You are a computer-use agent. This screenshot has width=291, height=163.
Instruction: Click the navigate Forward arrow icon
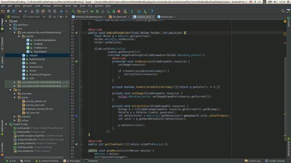click(x=67, y=11)
